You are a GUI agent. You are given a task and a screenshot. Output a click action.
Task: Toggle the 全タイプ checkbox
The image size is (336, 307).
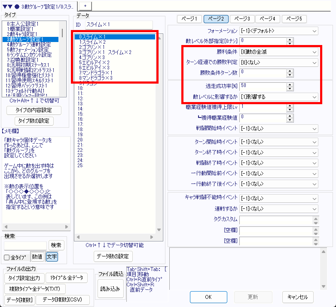coord(7,257)
